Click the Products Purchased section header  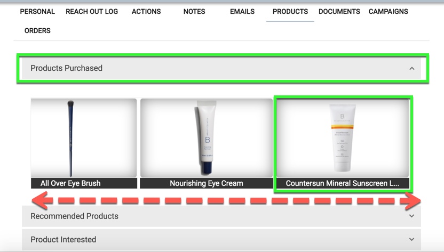click(x=221, y=68)
